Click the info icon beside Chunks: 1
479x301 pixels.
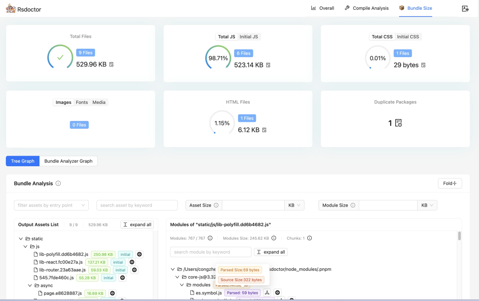[x=310, y=238]
